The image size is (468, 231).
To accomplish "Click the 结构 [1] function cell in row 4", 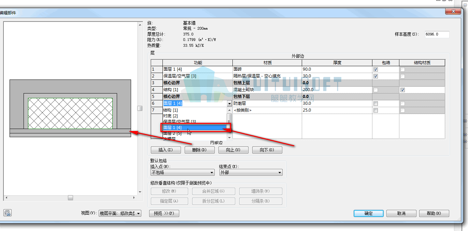I will pyautogui.click(x=197, y=90).
